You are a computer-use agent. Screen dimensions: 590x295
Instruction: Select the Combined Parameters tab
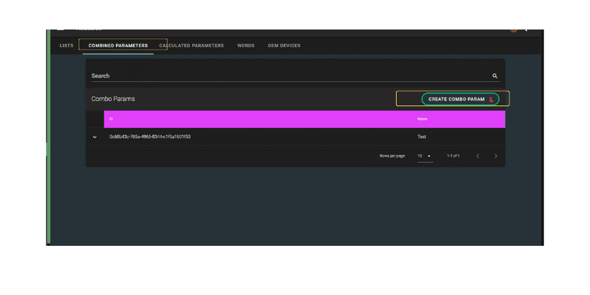point(118,46)
